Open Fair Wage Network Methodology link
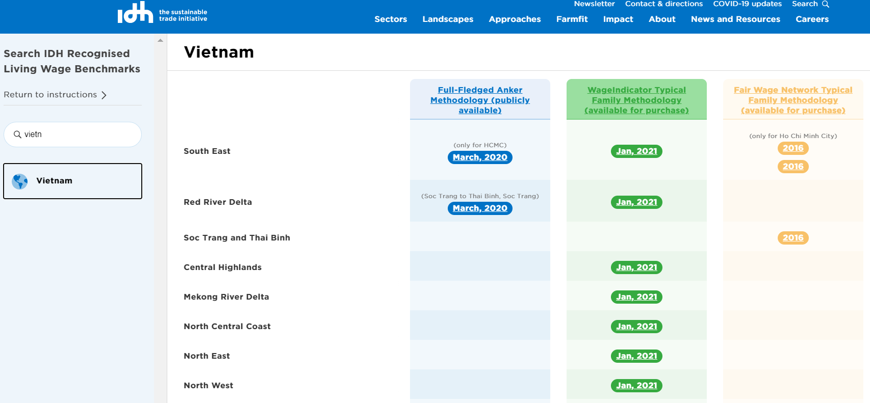870x403 pixels. click(x=793, y=100)
